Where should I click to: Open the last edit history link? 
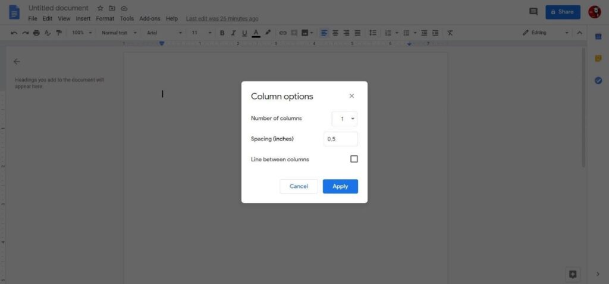pos(222,18)
